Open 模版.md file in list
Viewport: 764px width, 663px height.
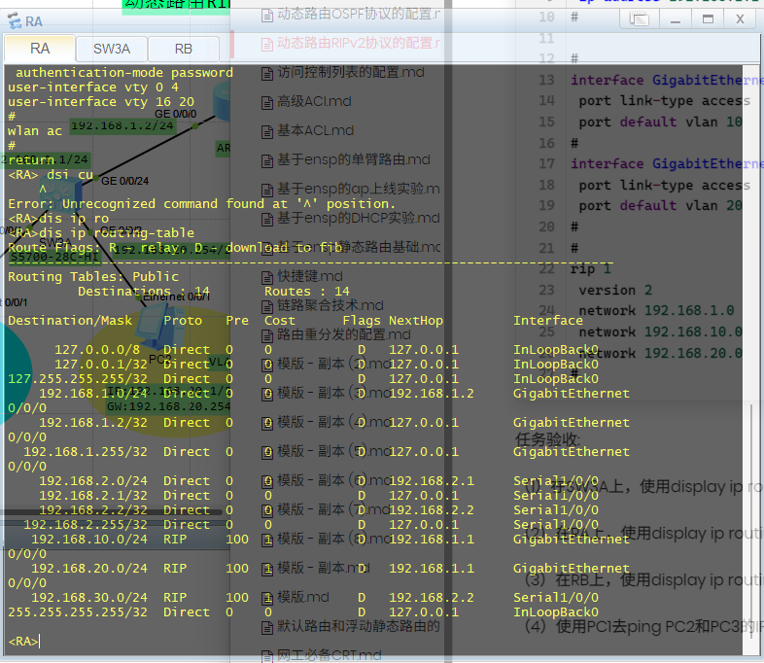(x=303, y=597)
